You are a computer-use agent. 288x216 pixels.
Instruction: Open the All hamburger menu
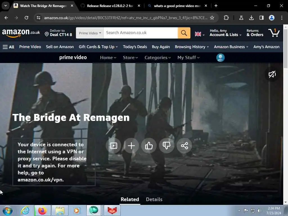[x=8, y=47]
